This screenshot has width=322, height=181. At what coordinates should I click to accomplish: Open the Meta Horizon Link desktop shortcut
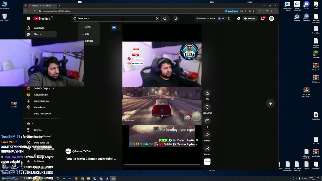pyautogui.click(x=297, y=6)
